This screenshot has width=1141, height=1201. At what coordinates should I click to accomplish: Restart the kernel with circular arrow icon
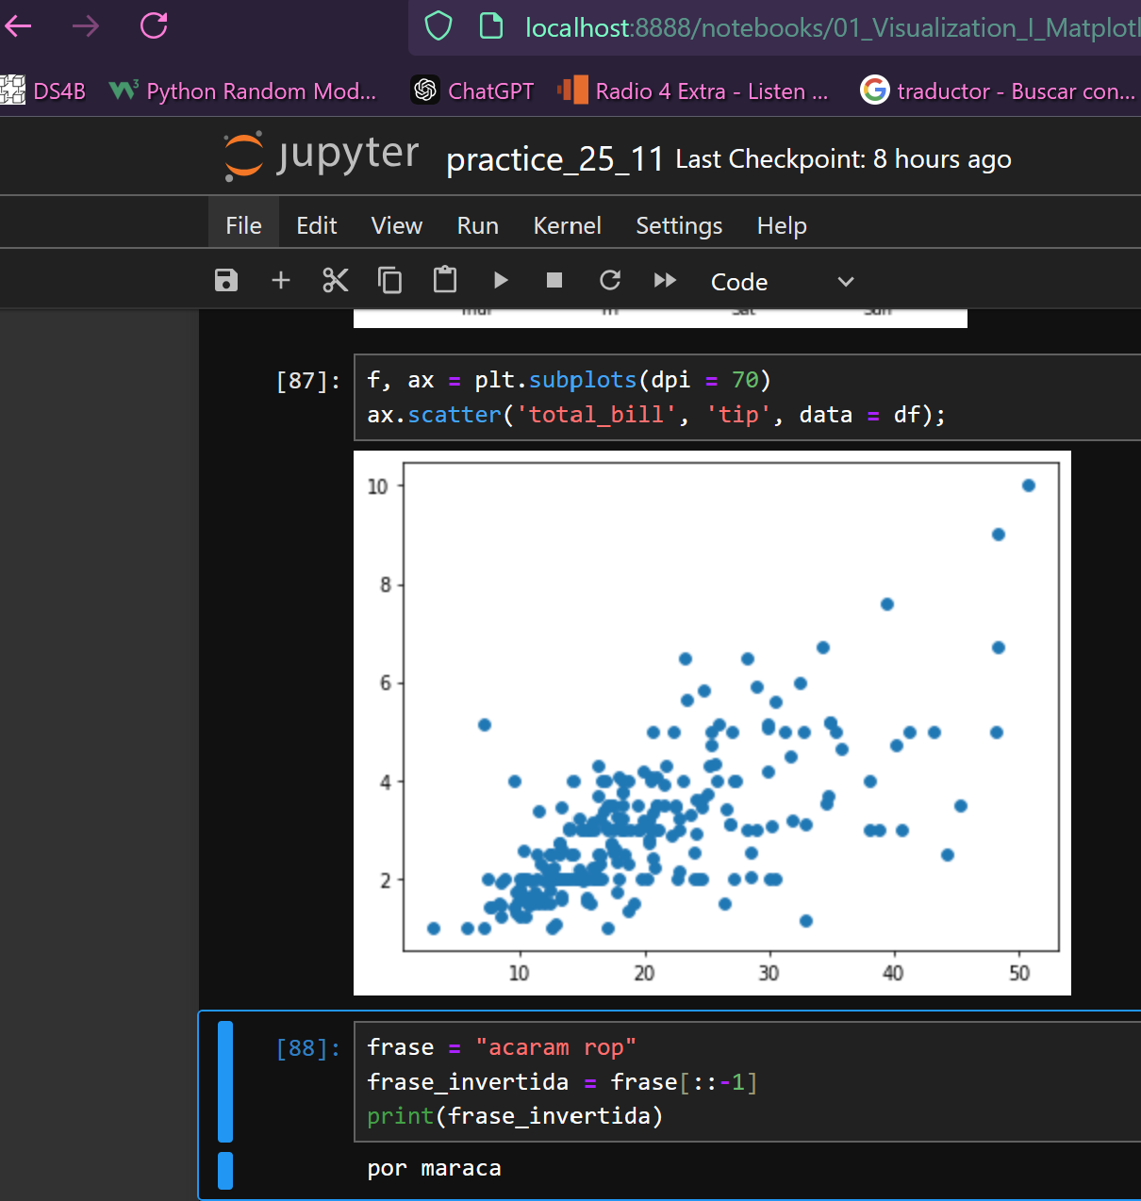(610, 280)
